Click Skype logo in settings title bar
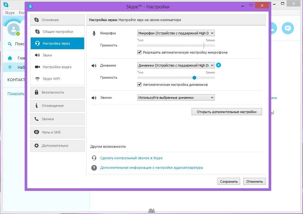The height and width of the screenshot is (214, 303). (30, 7)
